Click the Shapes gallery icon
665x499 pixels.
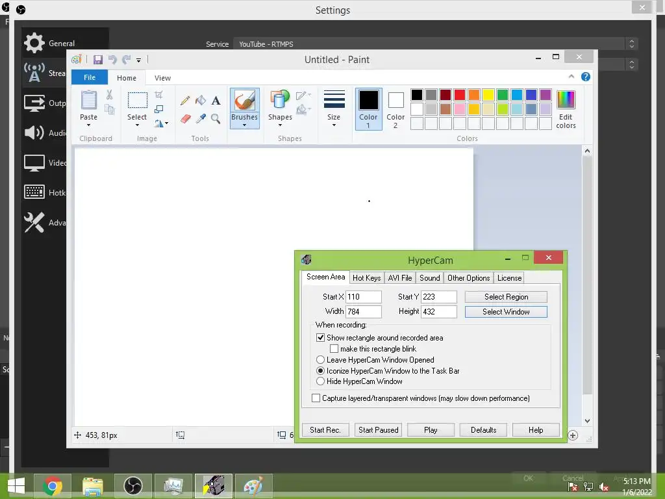coord(280,101)
